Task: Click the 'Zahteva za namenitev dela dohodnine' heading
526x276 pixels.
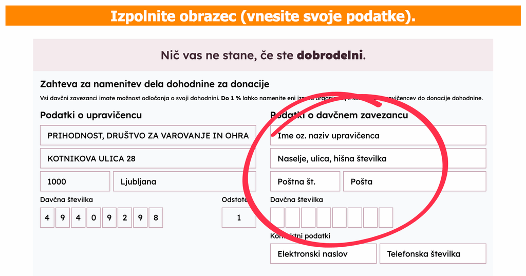Action: 155,84
